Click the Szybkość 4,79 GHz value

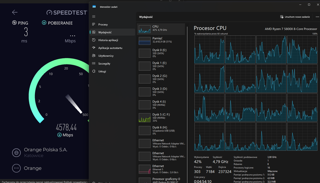[220, 162]
